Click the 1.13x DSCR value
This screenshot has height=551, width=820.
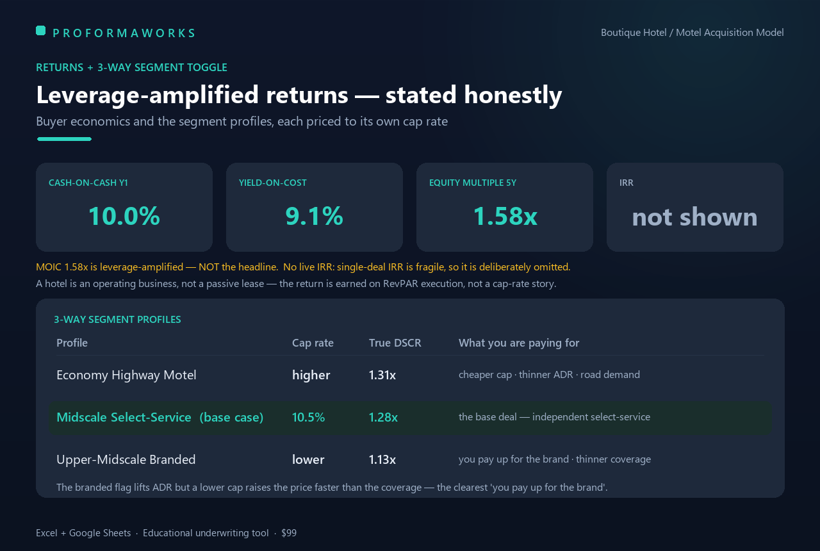[x=382, y=459]
